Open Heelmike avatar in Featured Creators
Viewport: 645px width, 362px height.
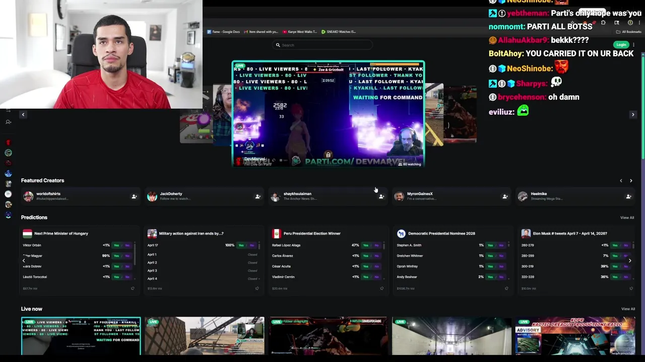[523, 196]
